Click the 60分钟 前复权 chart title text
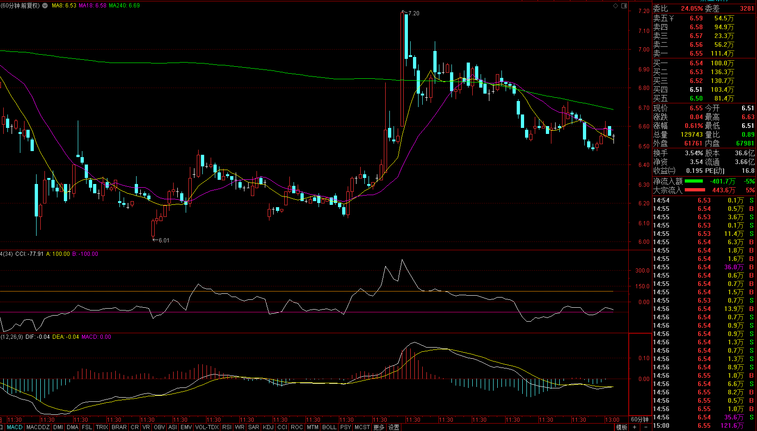The height and width of the screenshot is (431, 757). (x=20, y=6)
